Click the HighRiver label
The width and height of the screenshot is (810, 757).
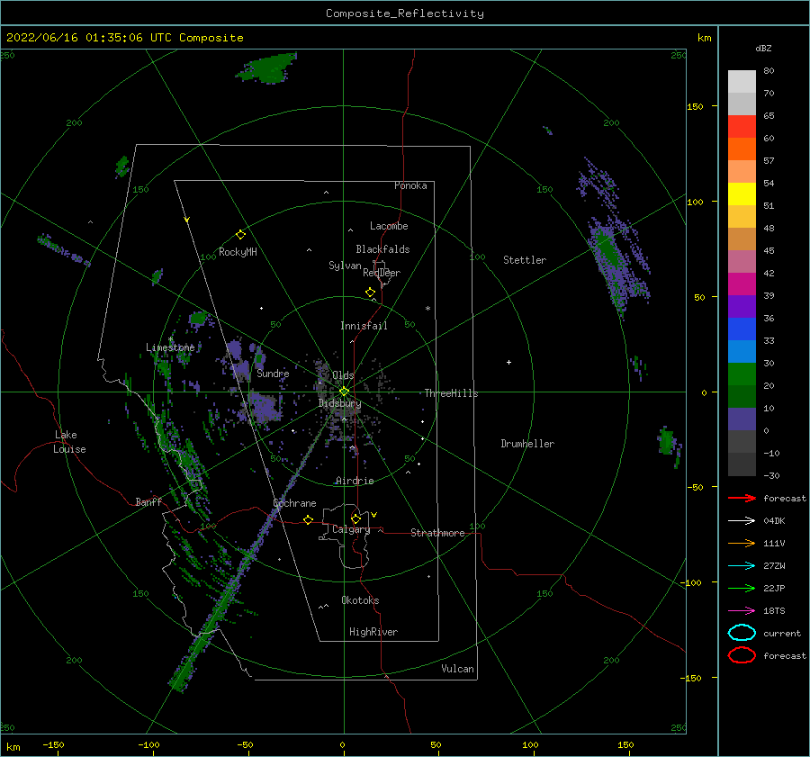[373, 632]
